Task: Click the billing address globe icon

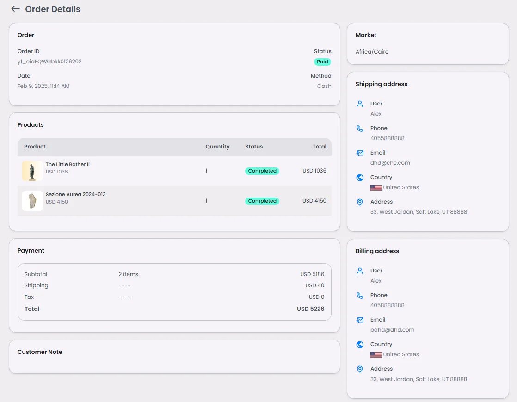Action: tap(360, 345)
